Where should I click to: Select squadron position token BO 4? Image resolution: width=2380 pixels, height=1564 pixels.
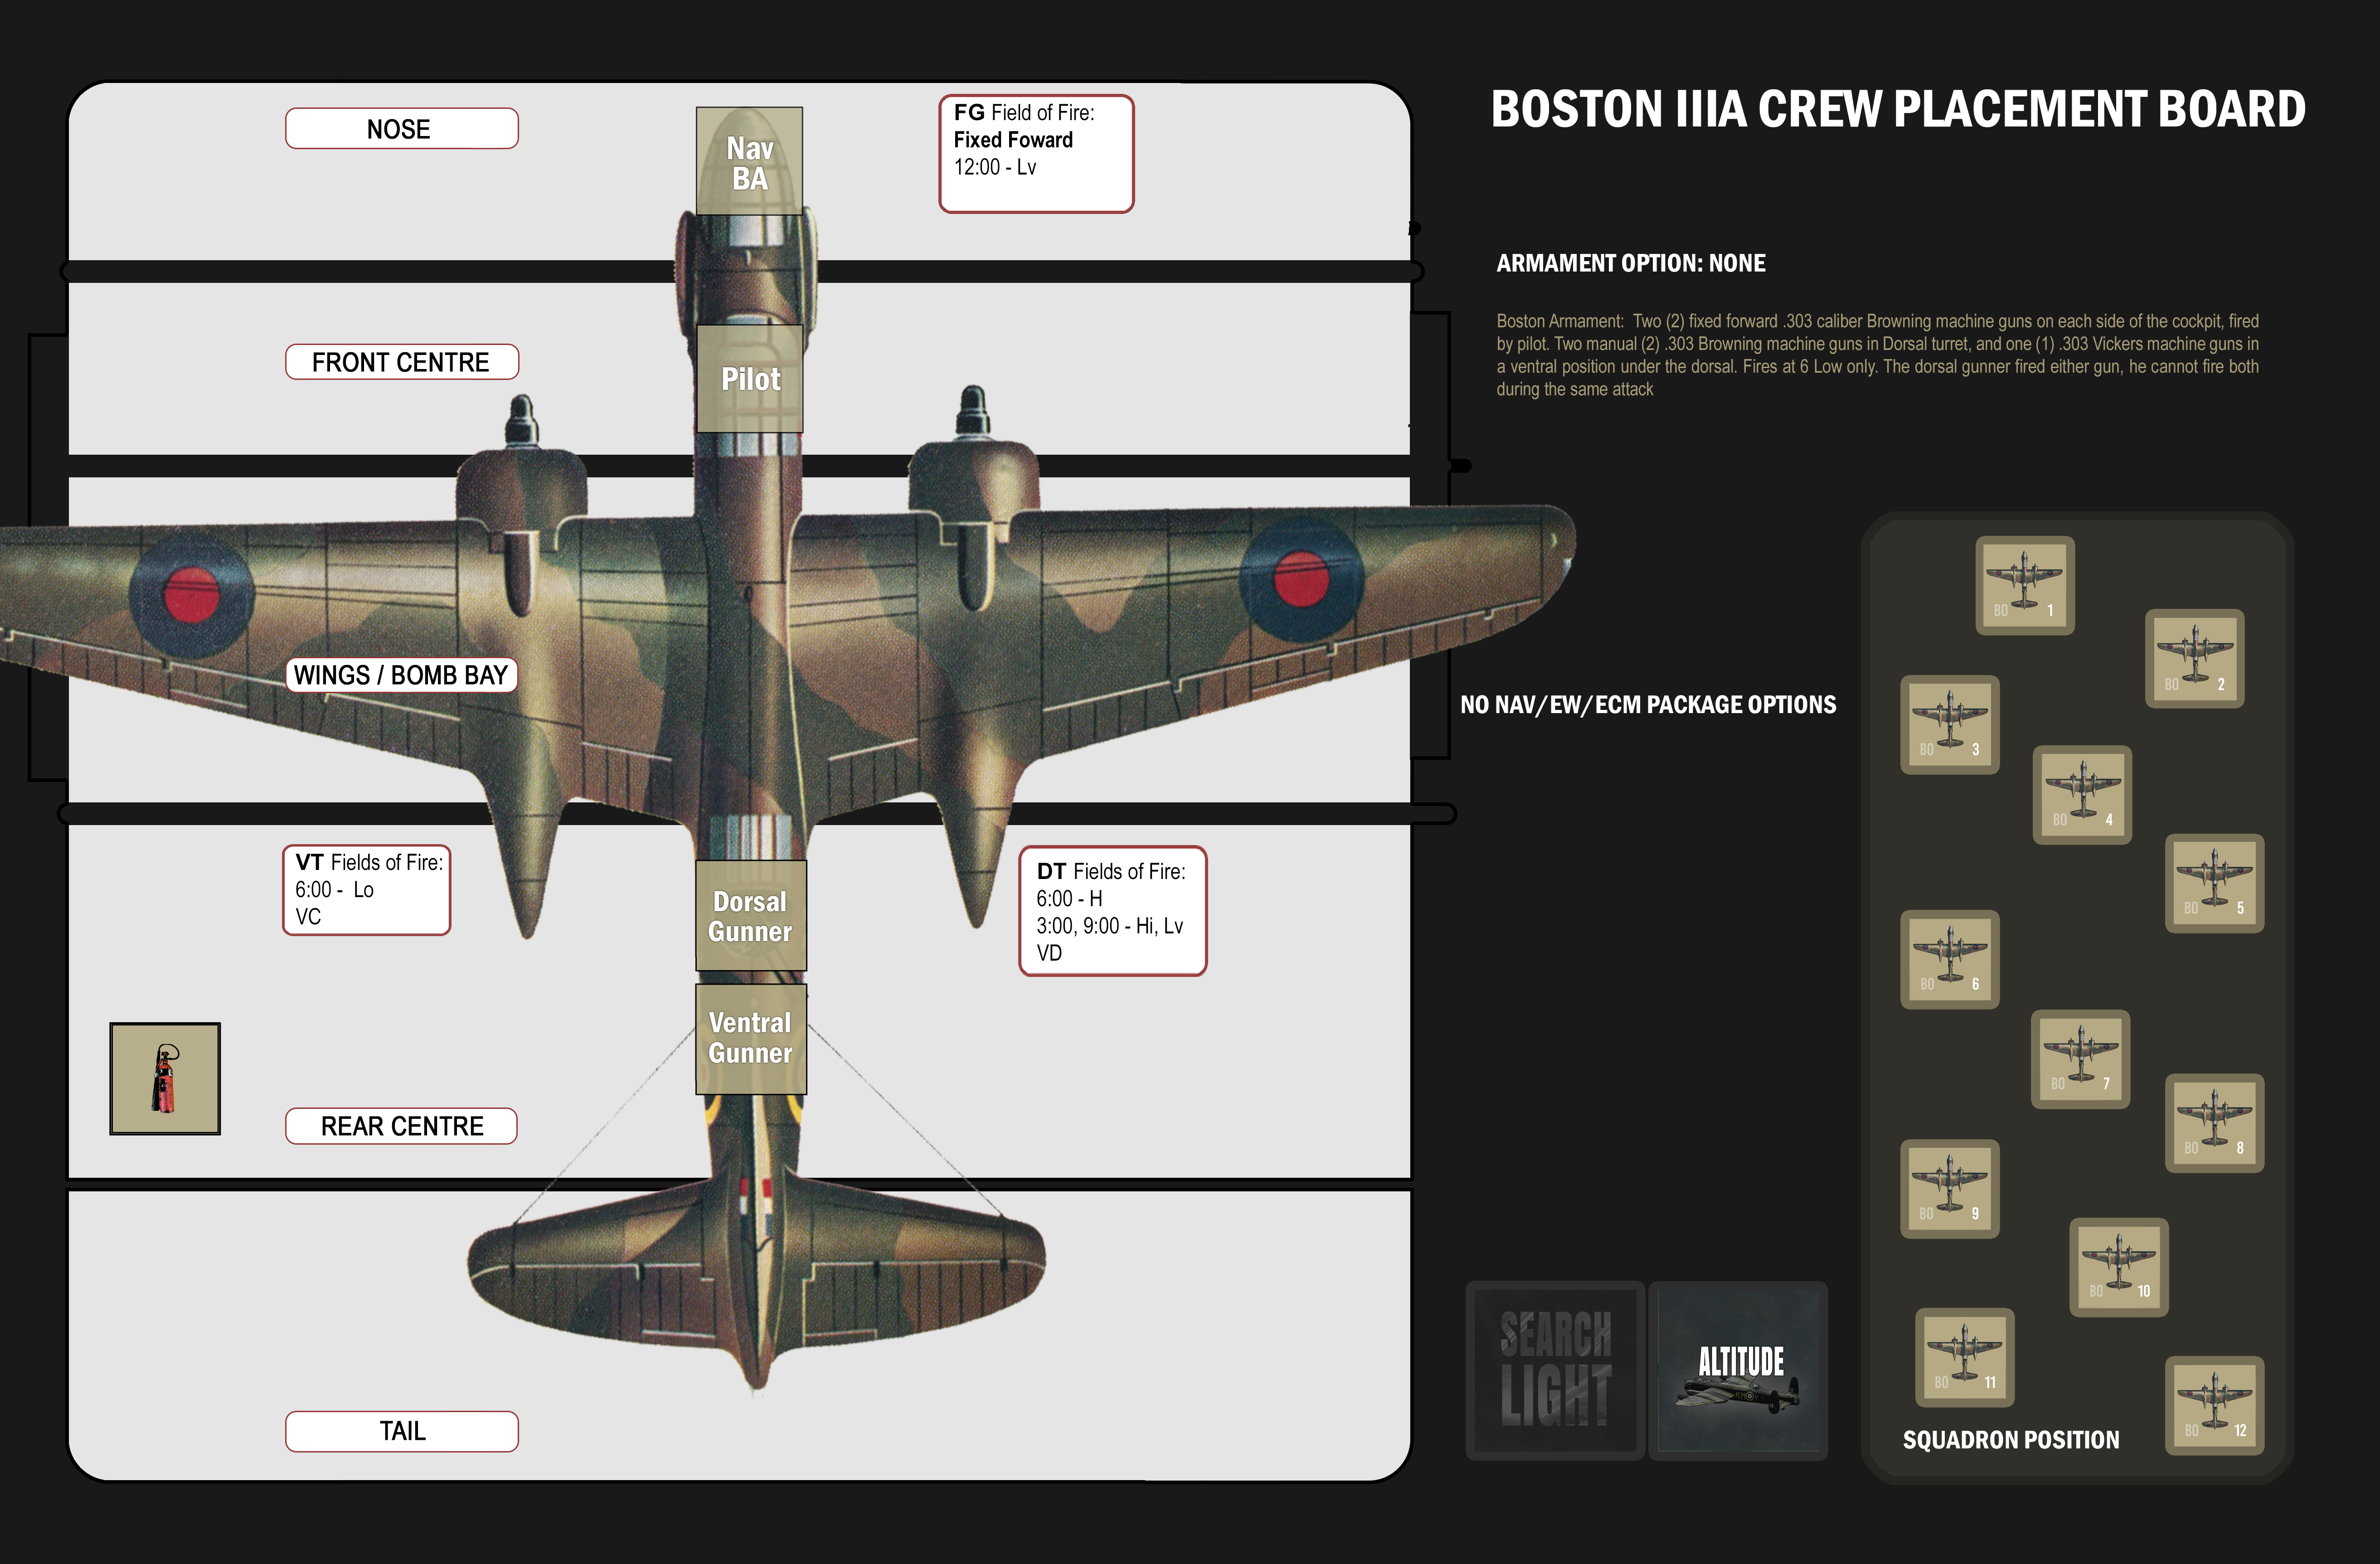(x=2082, y=795)
